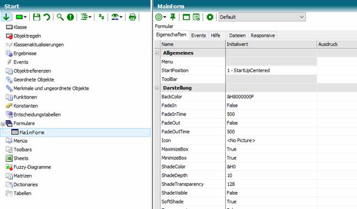The height and width of the screenshot is (209, 357).
Task: Click the Initialwert column header
Action: (x=271, y=44)
